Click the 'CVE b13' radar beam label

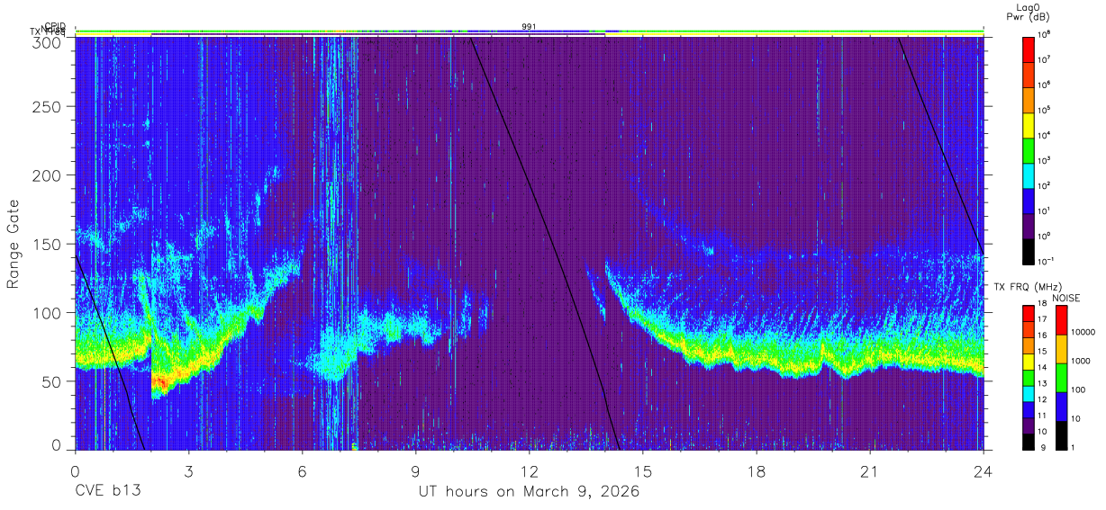pos(107,492)
